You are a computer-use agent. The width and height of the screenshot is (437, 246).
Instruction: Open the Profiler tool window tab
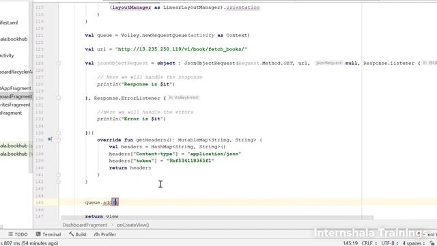[x=105, y=234]
